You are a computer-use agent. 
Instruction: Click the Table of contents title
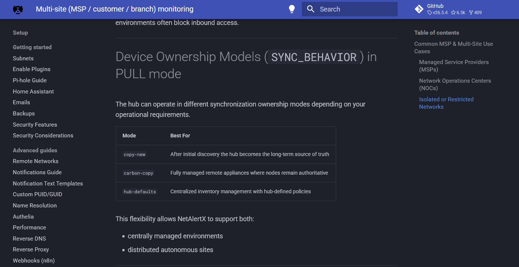[437, 33]
